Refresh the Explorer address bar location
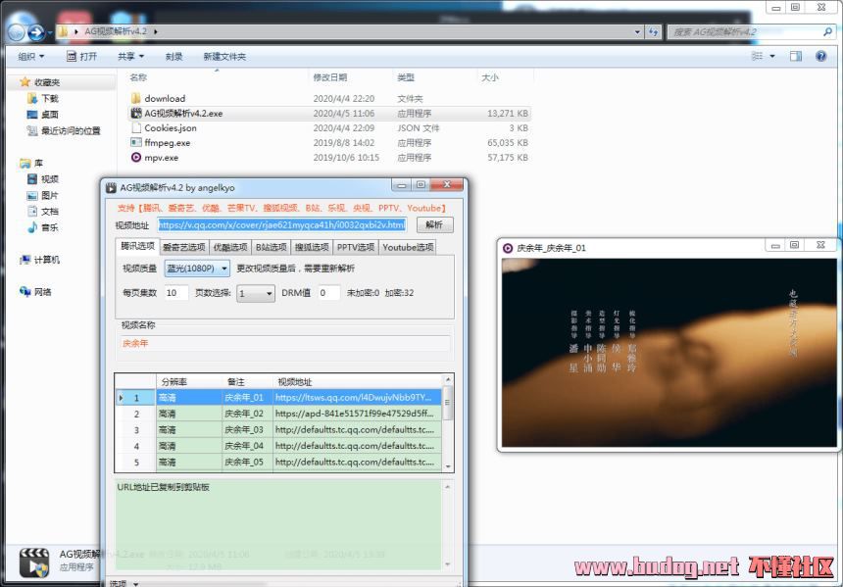Viewport: 843px width, 587px height. (653, 31)
